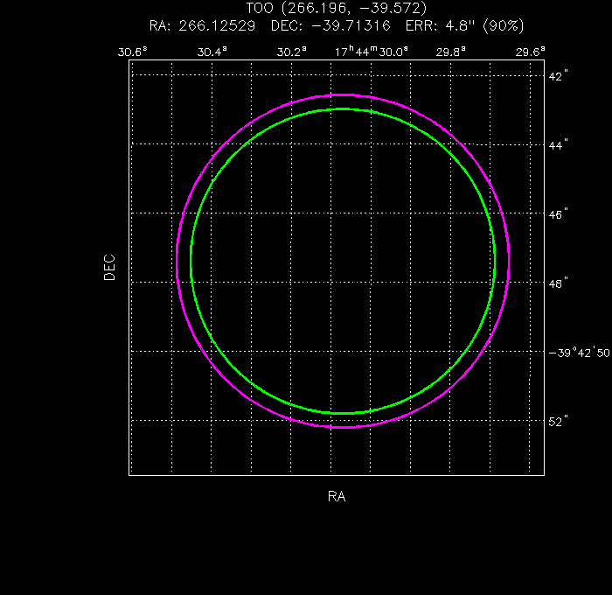The height and width of the screenshot is (595, 612).
Task: Click the 30.6s RA tick label
Action: pyautogui.click(x=133, y=52)
